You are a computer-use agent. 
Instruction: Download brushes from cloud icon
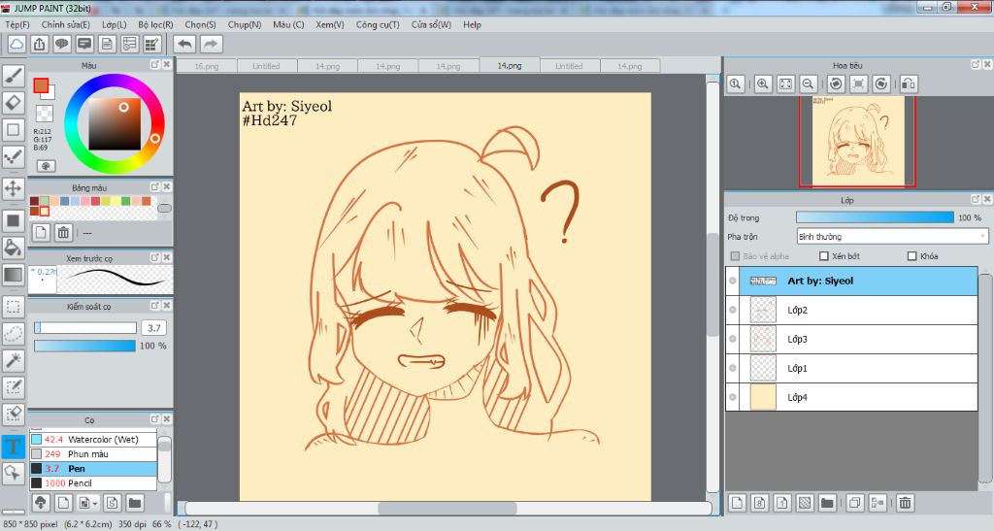tap(41, 503)
